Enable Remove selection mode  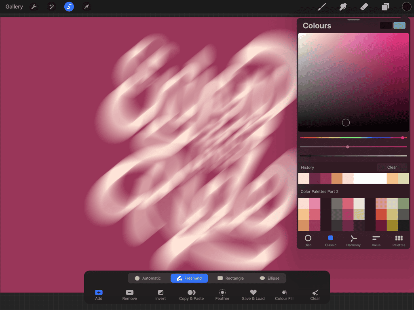(x=129, y=294)
